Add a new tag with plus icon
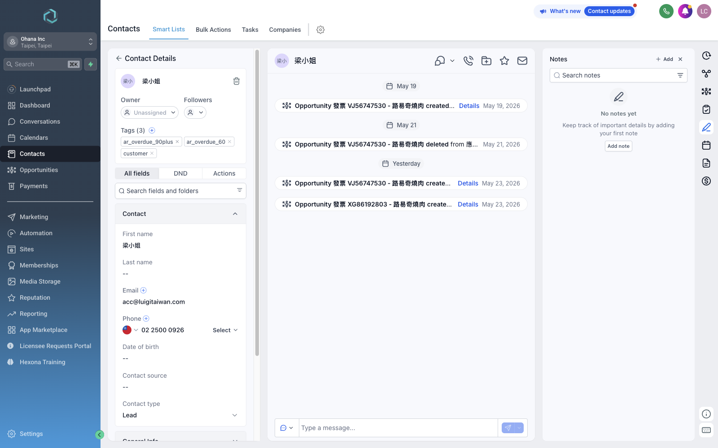This screenshot has height=448, width=718. 152,130
